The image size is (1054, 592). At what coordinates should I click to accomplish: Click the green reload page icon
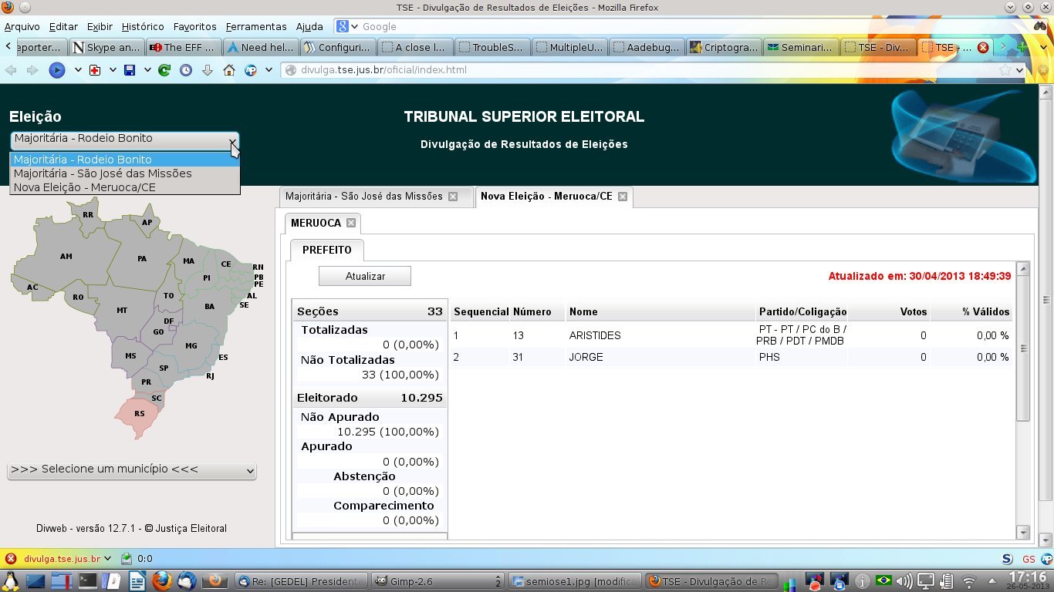(x=164, y=70)
